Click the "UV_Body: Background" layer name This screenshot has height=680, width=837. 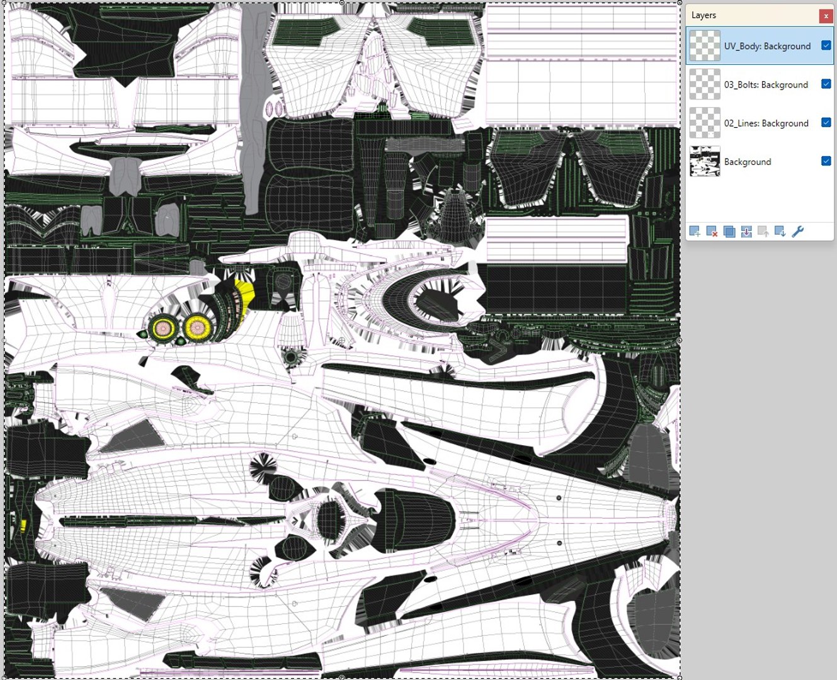[x=767, y=46]
